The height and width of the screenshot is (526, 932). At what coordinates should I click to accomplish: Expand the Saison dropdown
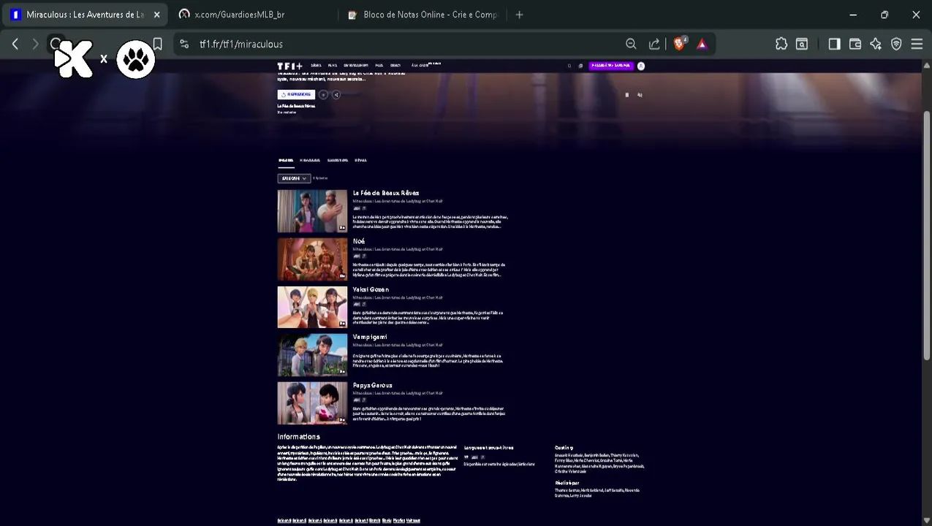pyautogui.click(x=294, y=178)
